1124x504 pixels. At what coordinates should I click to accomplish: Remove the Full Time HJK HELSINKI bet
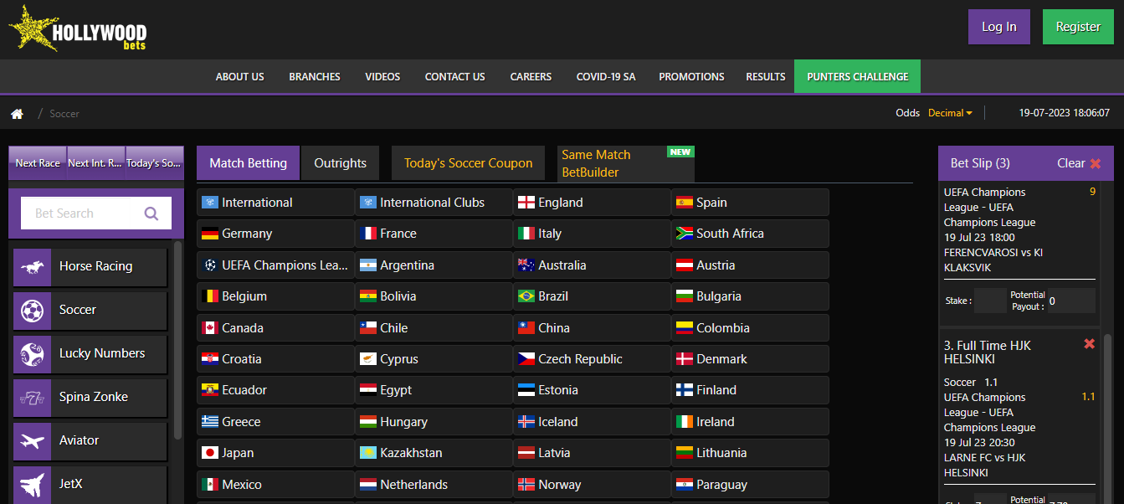[1089, 343]
